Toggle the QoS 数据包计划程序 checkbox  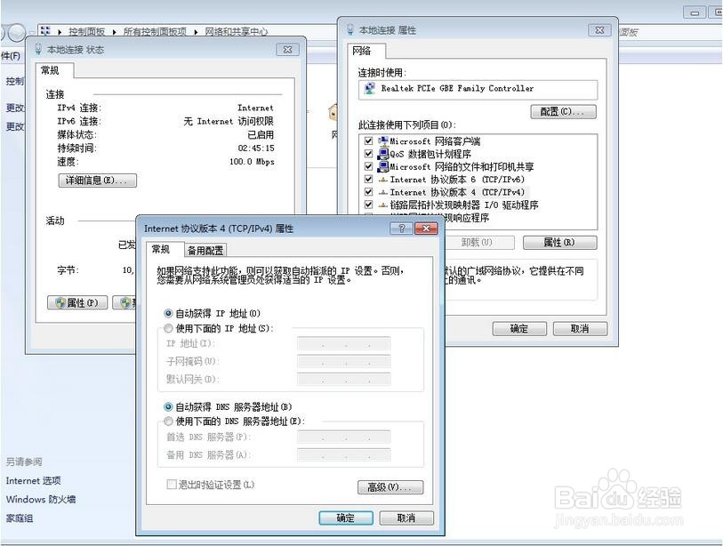coord(368,154)
